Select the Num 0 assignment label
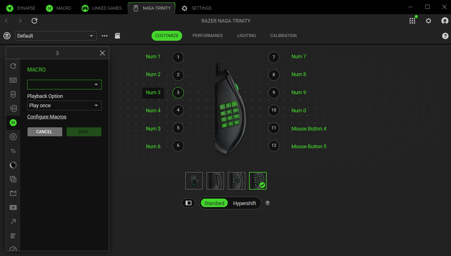 point(299,111)
